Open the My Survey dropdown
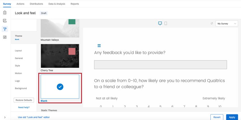241x120 pixels. click(x=227, y=23)
